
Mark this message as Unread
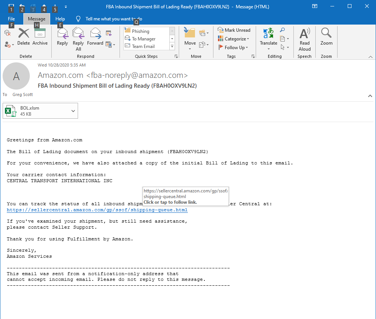coord(234,30)
